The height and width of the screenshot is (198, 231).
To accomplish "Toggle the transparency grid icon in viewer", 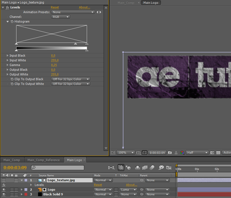I will pyautogui.click(x=218, y=153).
